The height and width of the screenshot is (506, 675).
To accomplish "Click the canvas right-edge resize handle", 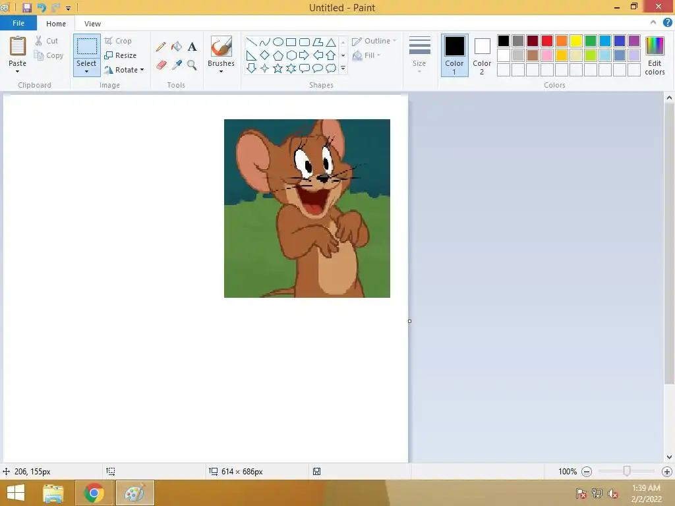I will pyautogui.click(x=409, y=321).
